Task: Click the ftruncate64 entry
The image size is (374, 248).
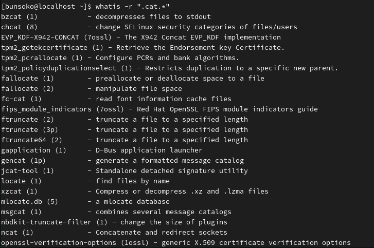Action: (x=24, y=140)
